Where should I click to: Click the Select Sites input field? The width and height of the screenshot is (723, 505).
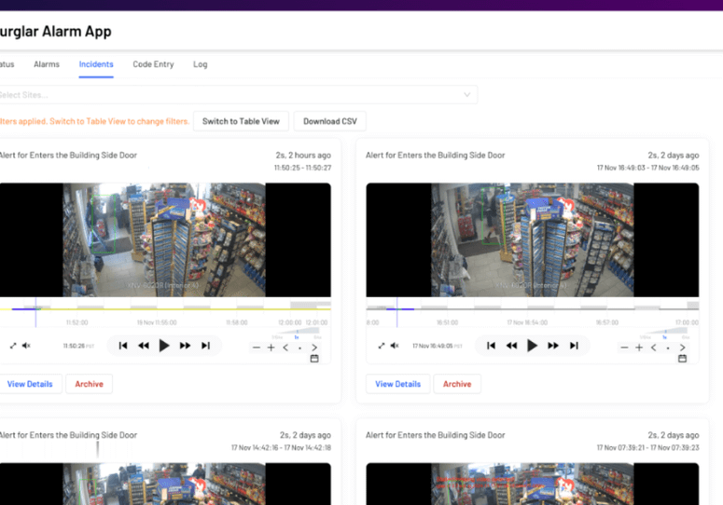tap(238, 95)
